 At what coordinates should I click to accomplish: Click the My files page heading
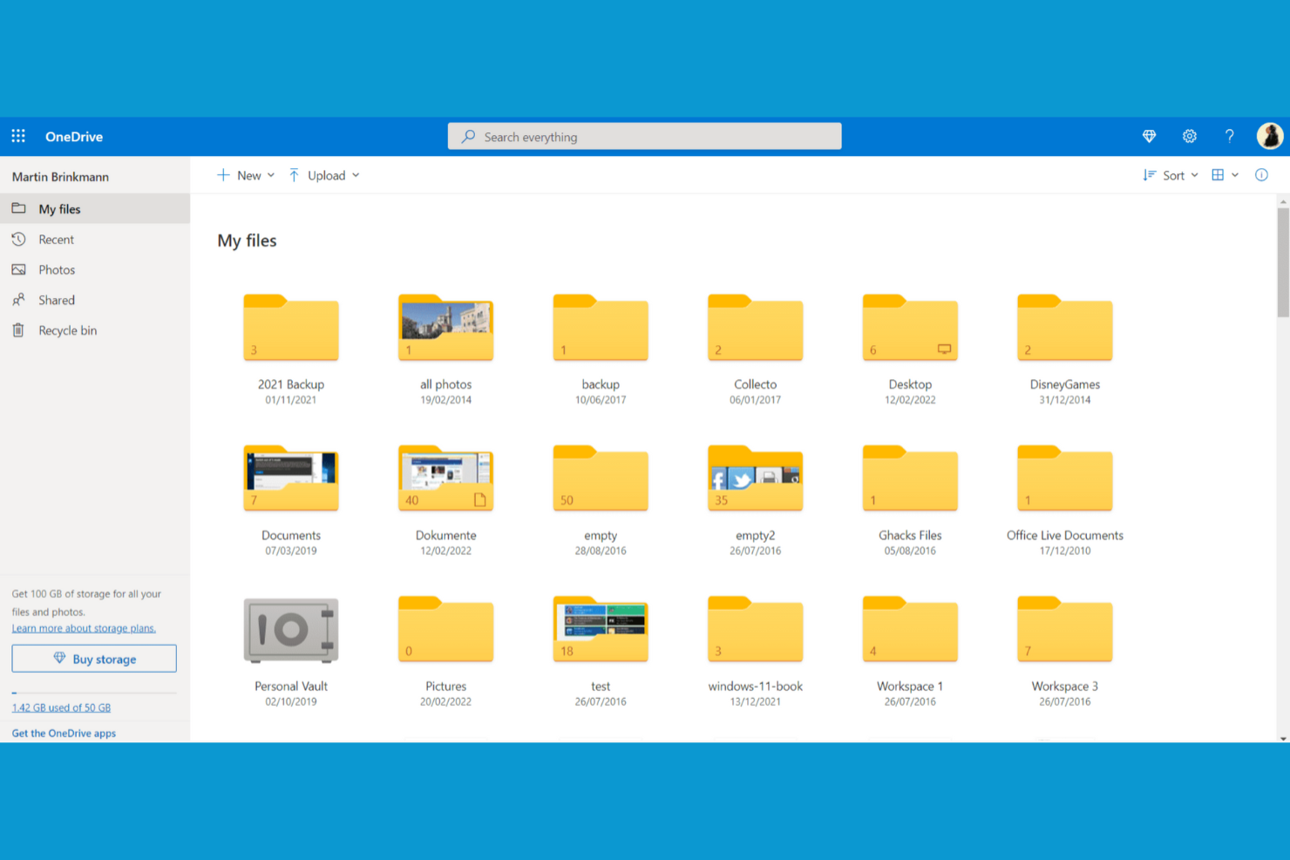pos(247,240)
